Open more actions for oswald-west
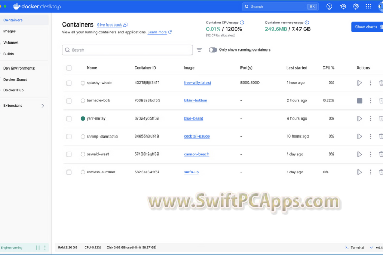 [371, 154]
